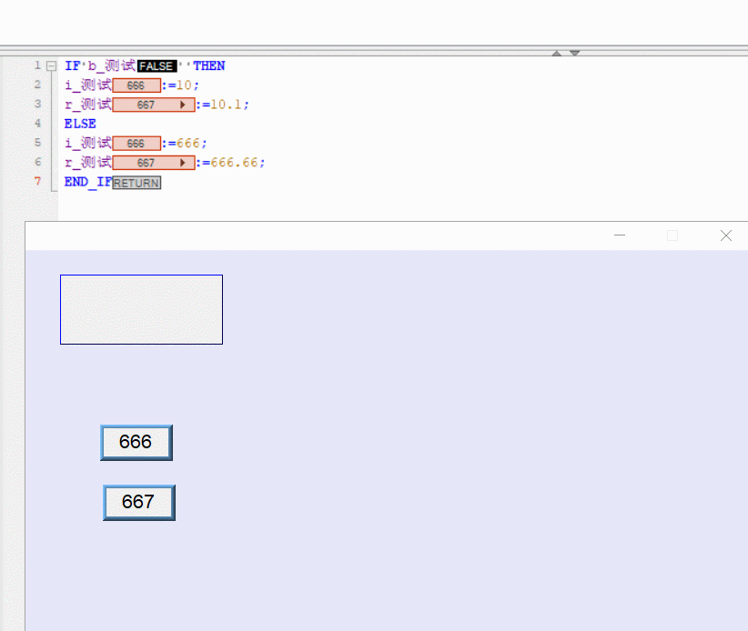Click the blue-bordered rectangle element

(x=141, y=309)
